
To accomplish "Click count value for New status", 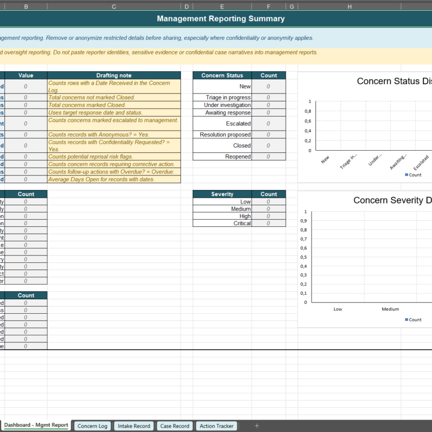I will coord(268,86).
